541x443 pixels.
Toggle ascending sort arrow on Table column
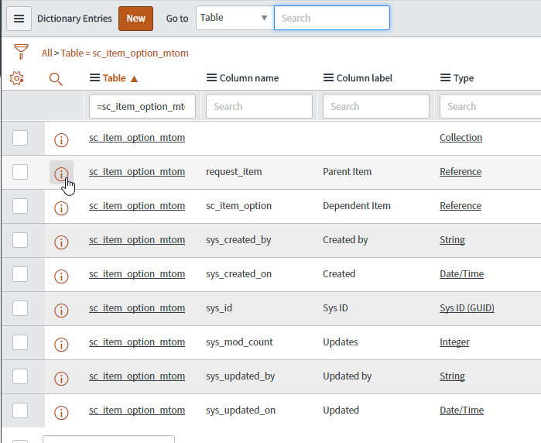134,79
